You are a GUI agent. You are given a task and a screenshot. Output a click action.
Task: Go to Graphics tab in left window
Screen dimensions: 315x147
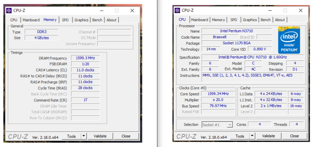[81, 20]
